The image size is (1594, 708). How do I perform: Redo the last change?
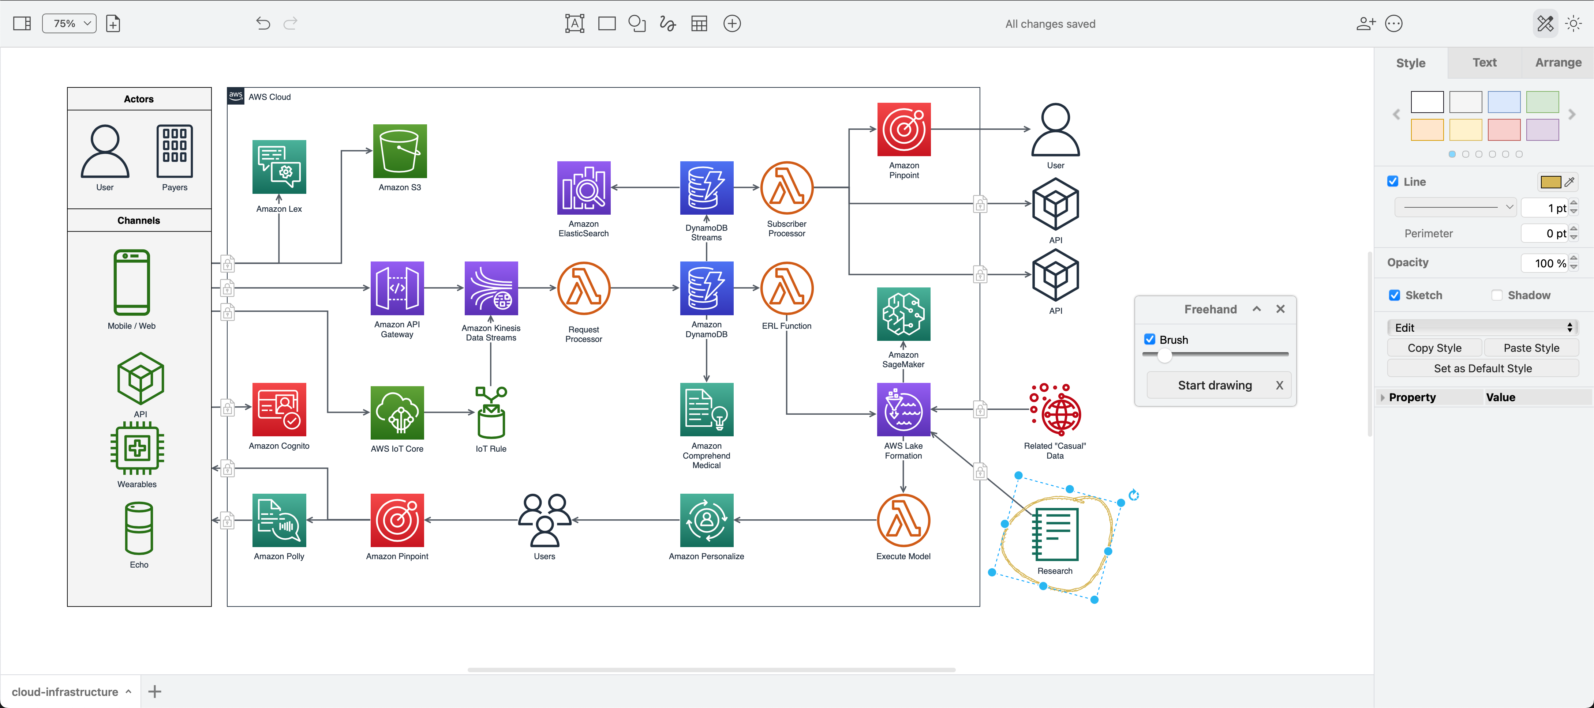coord(290,23)
